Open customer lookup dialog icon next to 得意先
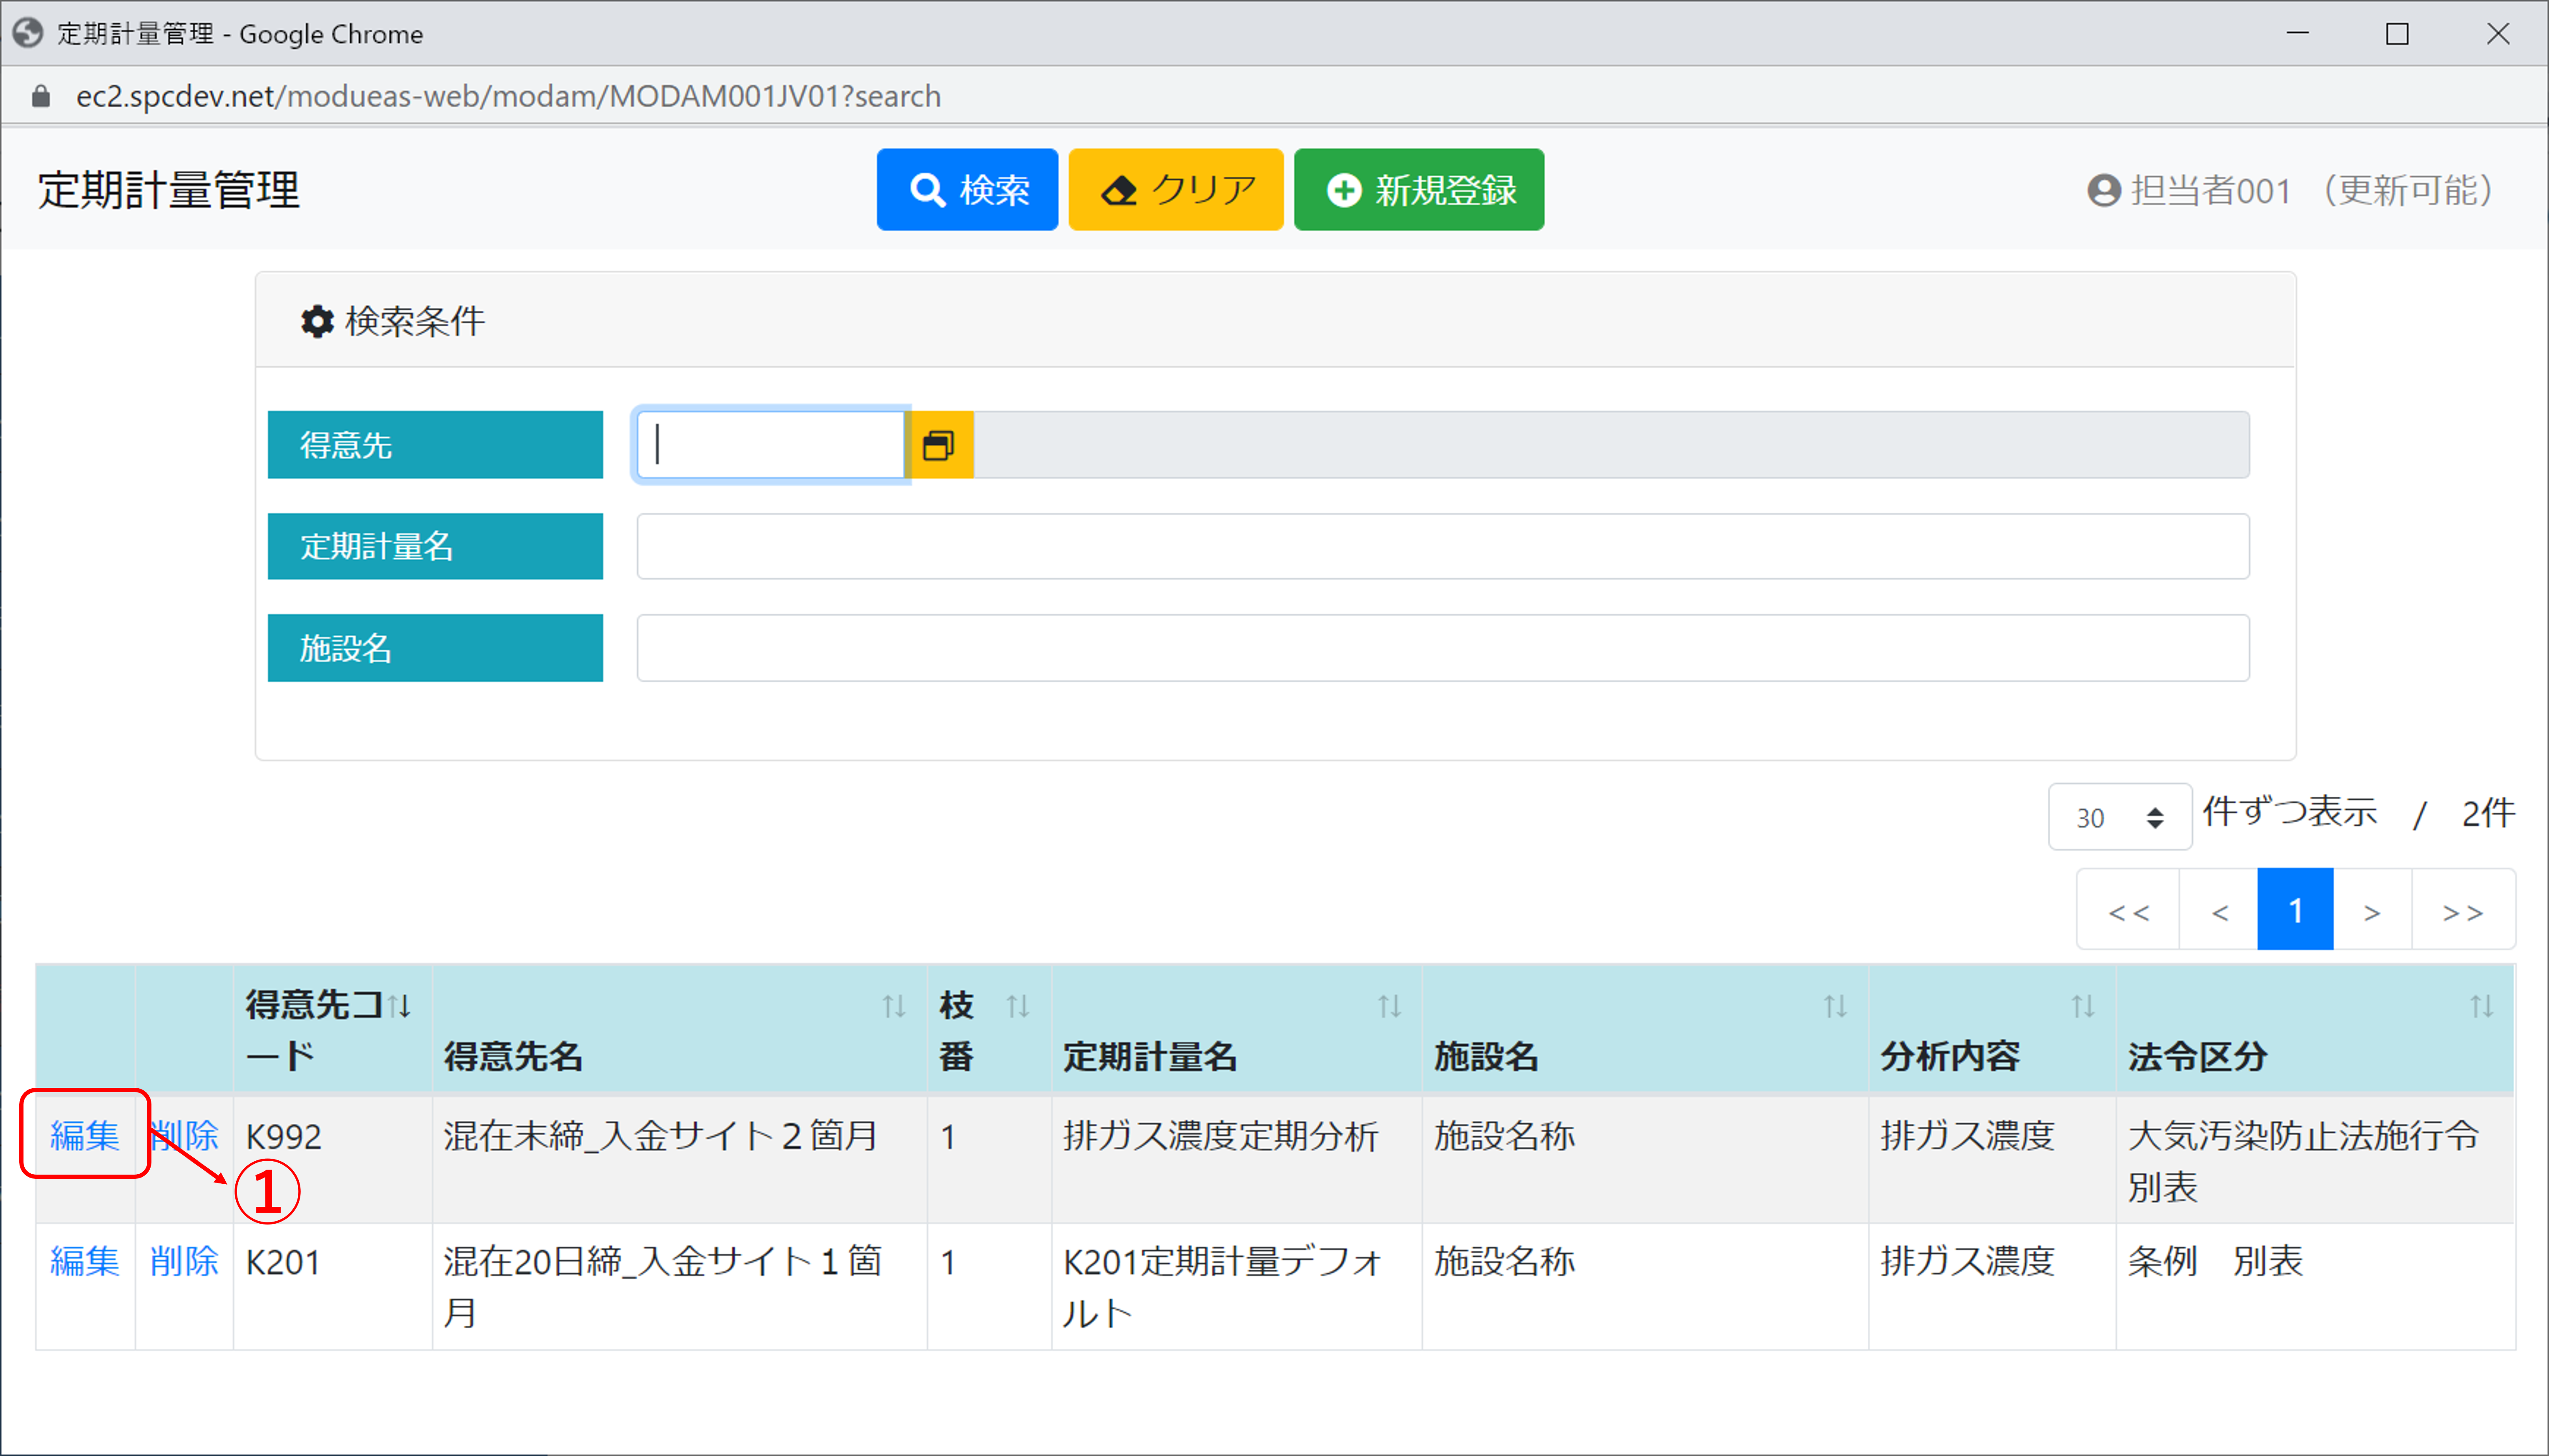The height and width of the screenshot is (1456, 2549). click(939, 445)
